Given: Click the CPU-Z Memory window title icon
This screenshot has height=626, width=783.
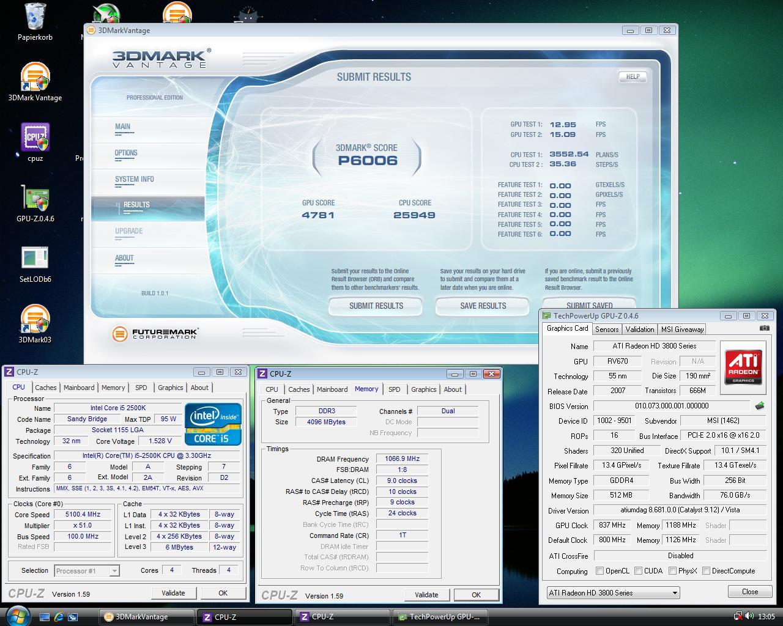Looking at the screenshot, I should [x=262, y=374].
